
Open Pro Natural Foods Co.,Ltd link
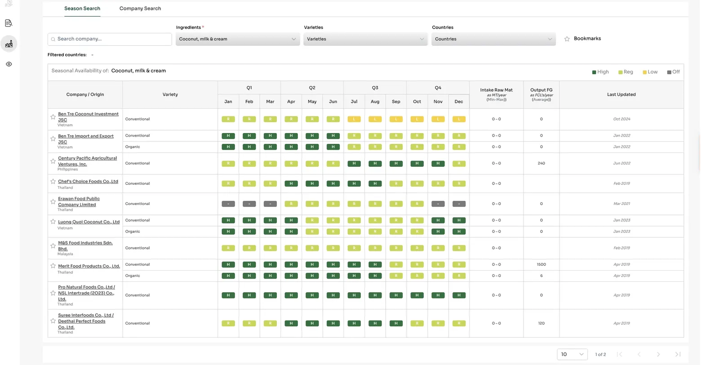click(x=86, y=293)
